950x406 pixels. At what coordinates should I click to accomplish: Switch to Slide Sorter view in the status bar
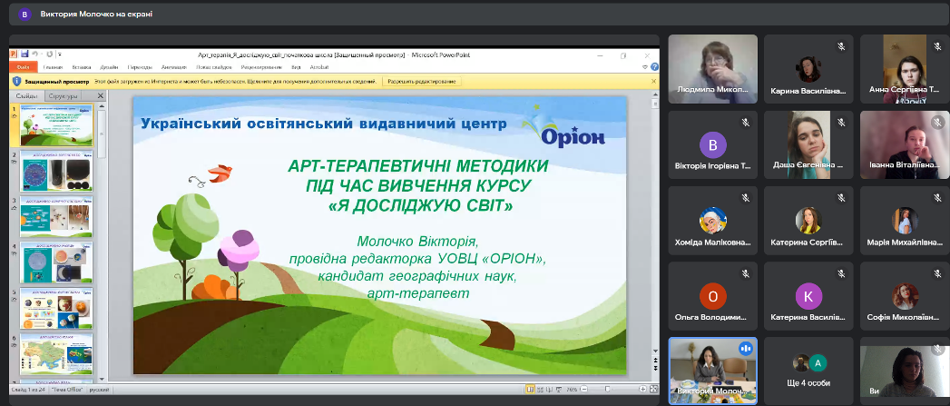point(541,390)
